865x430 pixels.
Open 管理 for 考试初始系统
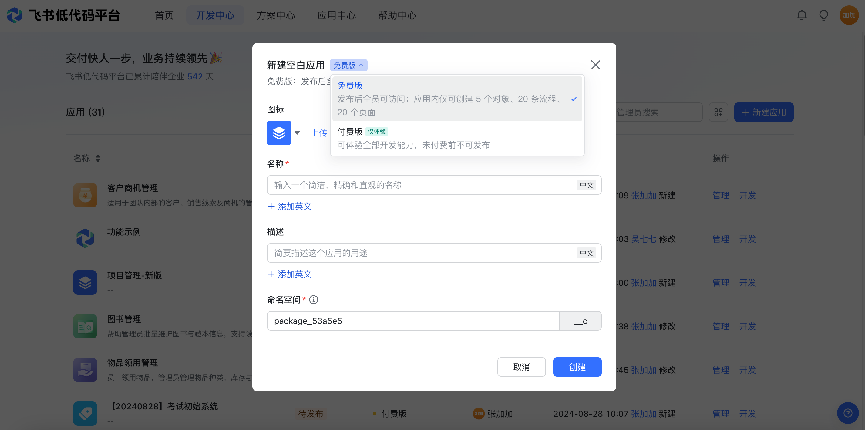pyautogui.click(x=721, y=414)
